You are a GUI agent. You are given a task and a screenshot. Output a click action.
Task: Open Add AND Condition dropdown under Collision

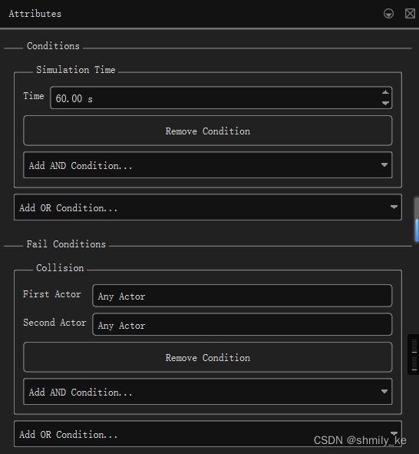click(208, 392)
